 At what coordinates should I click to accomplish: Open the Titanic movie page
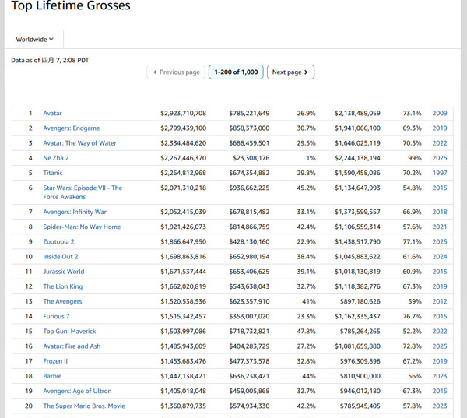53,173
